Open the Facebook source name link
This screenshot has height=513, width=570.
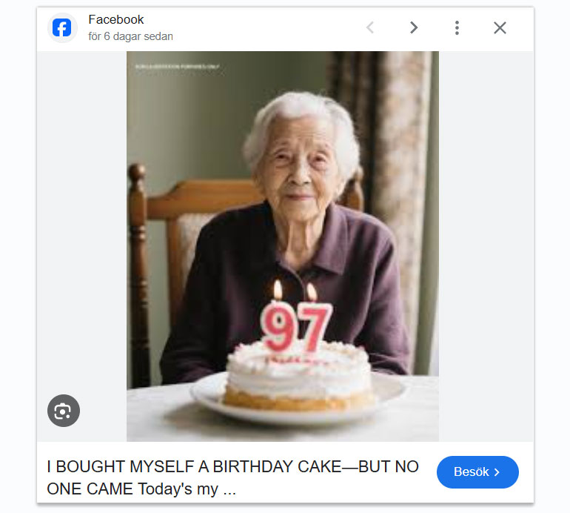[116, 20]
